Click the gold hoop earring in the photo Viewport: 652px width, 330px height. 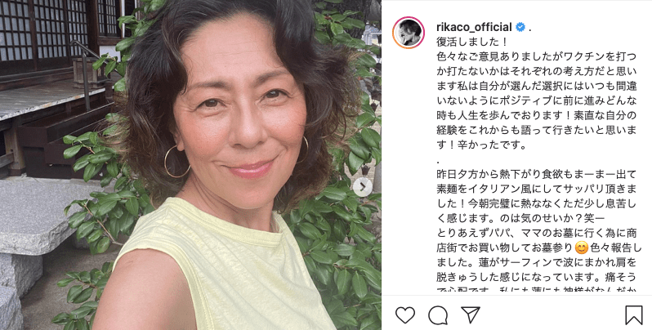coord(176,162)
